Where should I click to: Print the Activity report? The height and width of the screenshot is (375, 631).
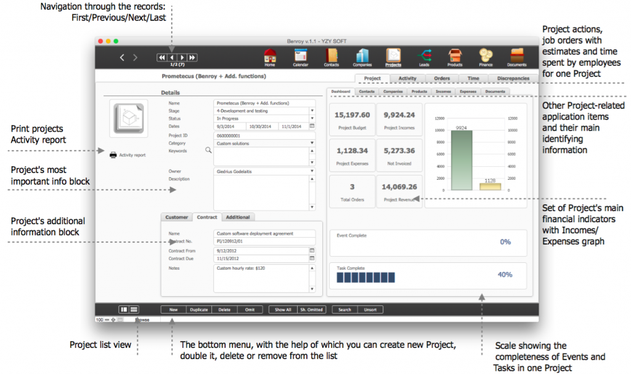point(128,155)
